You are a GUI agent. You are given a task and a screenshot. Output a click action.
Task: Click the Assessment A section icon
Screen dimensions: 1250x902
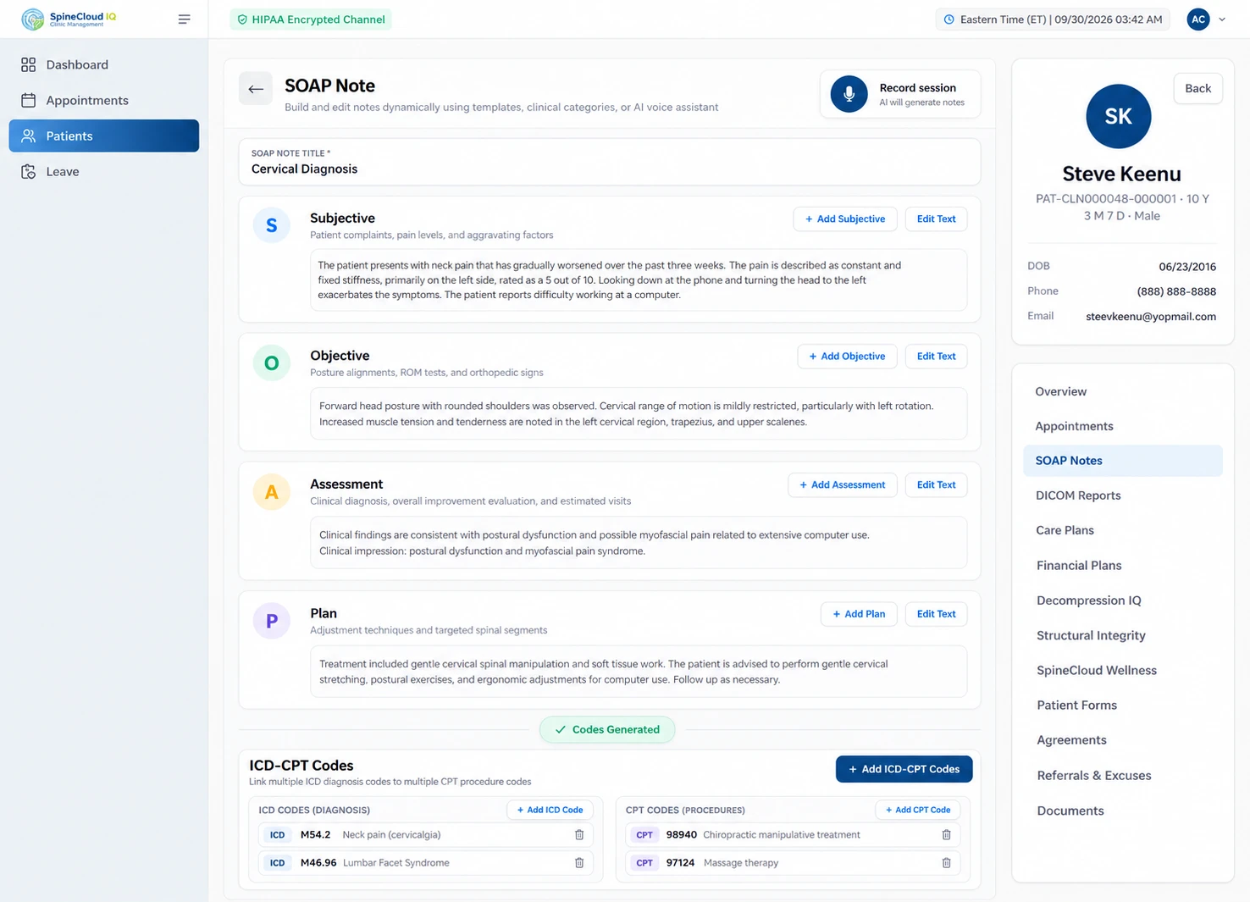[272, 492]
